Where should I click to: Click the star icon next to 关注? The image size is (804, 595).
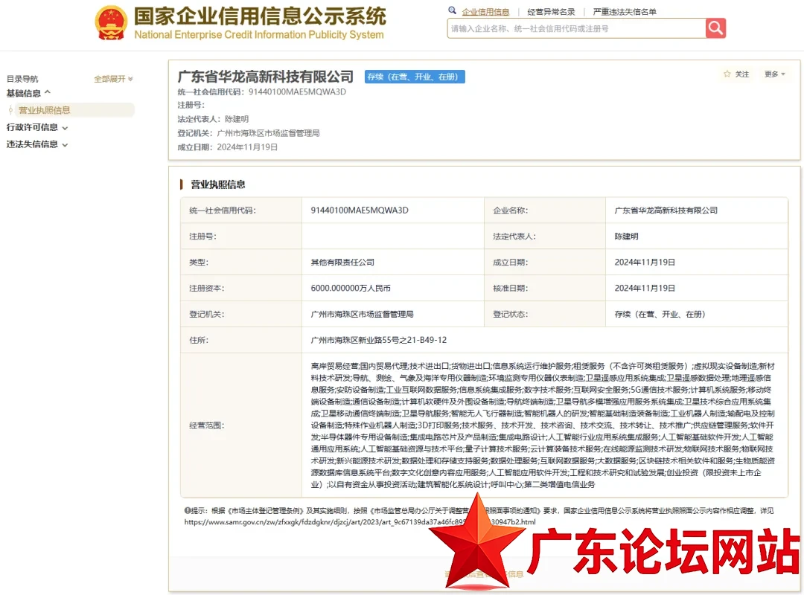[x=727, y=74]
